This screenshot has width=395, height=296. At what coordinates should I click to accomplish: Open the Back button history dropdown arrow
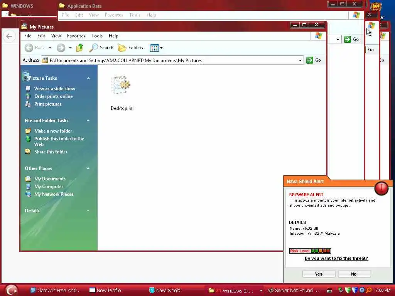(x=50, y=48)
